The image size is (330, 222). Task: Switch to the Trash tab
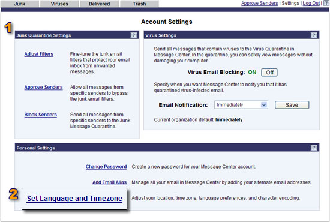click(x=139, y=4)
